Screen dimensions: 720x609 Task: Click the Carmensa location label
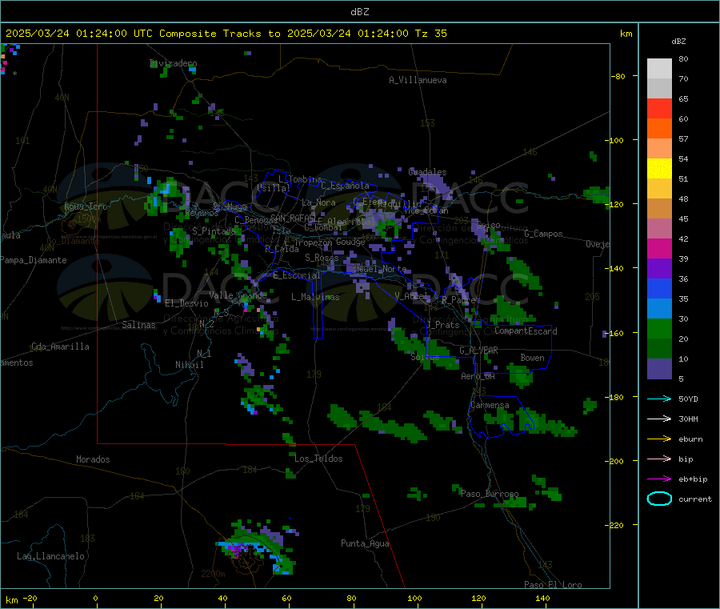(x=490, y=405)
